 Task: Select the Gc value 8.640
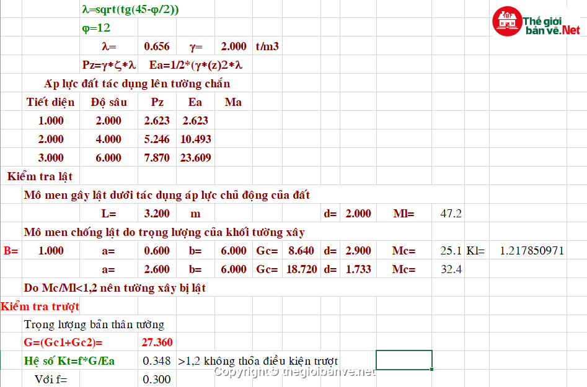click(x=301, y=251)
